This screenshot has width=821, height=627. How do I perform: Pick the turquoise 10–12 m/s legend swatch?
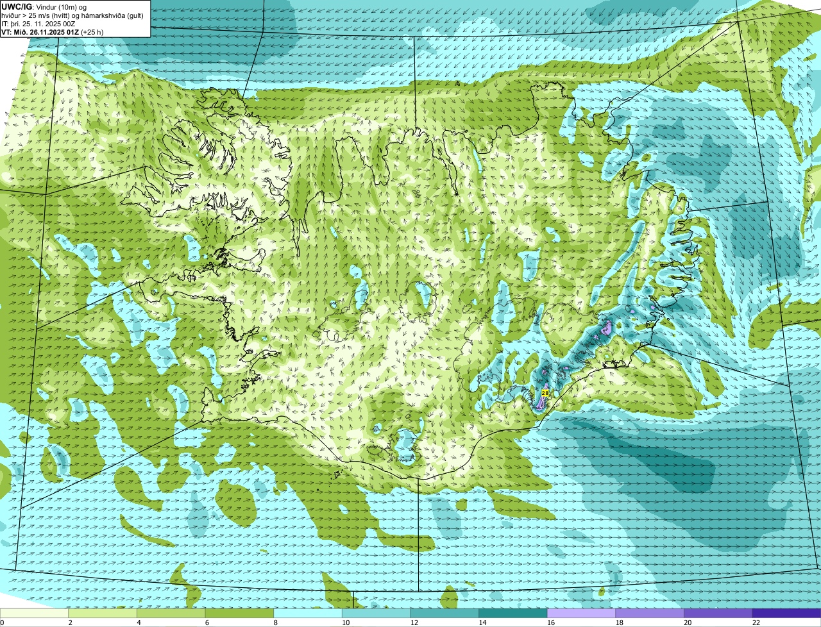pyautogui.click(x=376, y=613)
